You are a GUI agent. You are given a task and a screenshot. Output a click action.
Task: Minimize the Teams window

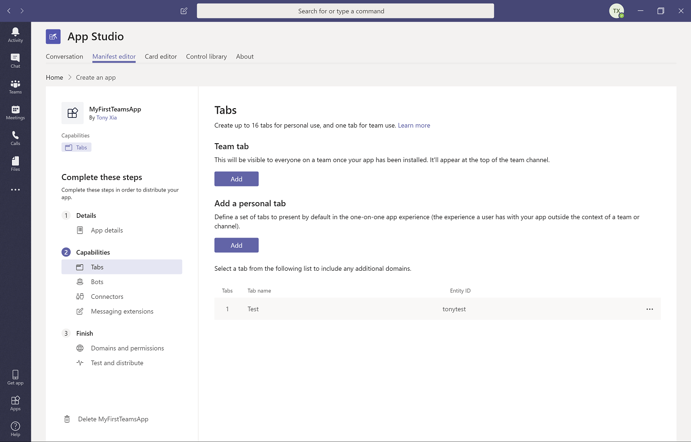click(x=640, y=11)
